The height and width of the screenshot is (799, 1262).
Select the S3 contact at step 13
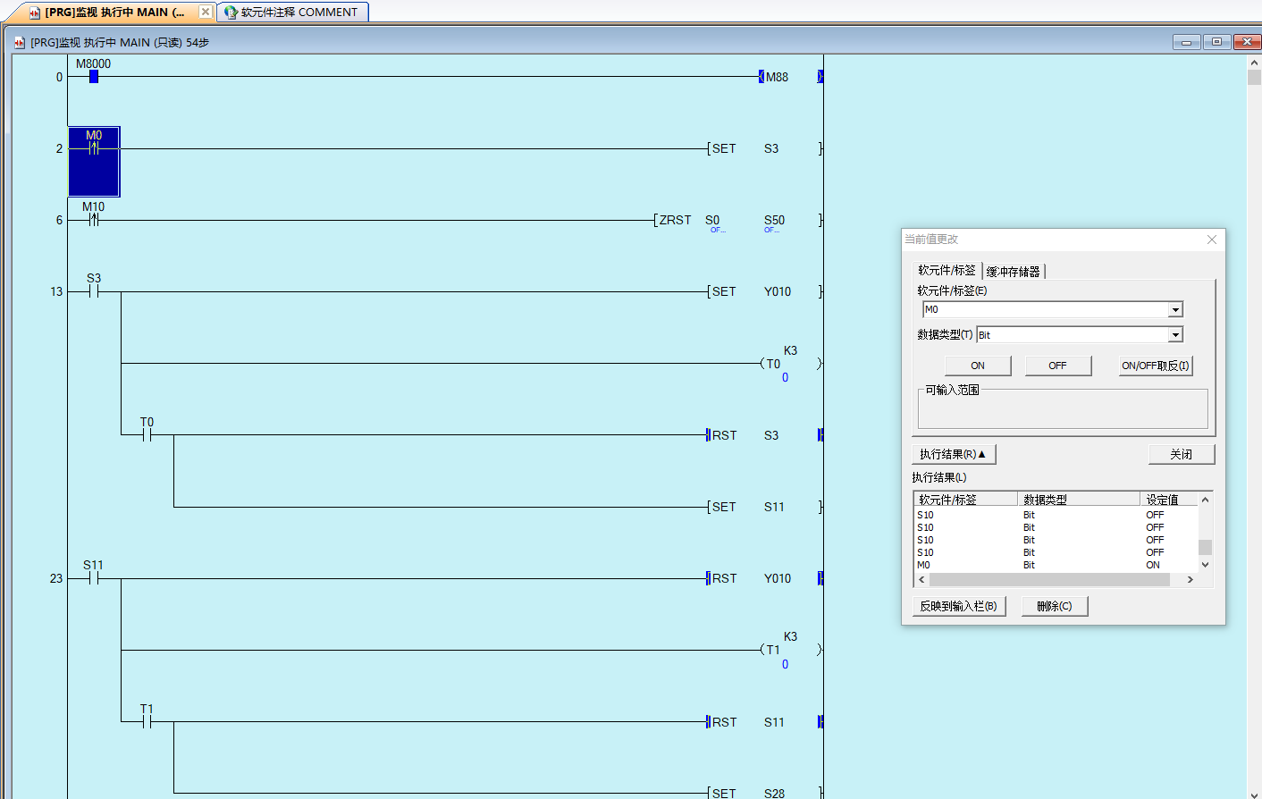pyautogui.click(x=94, y=291)
